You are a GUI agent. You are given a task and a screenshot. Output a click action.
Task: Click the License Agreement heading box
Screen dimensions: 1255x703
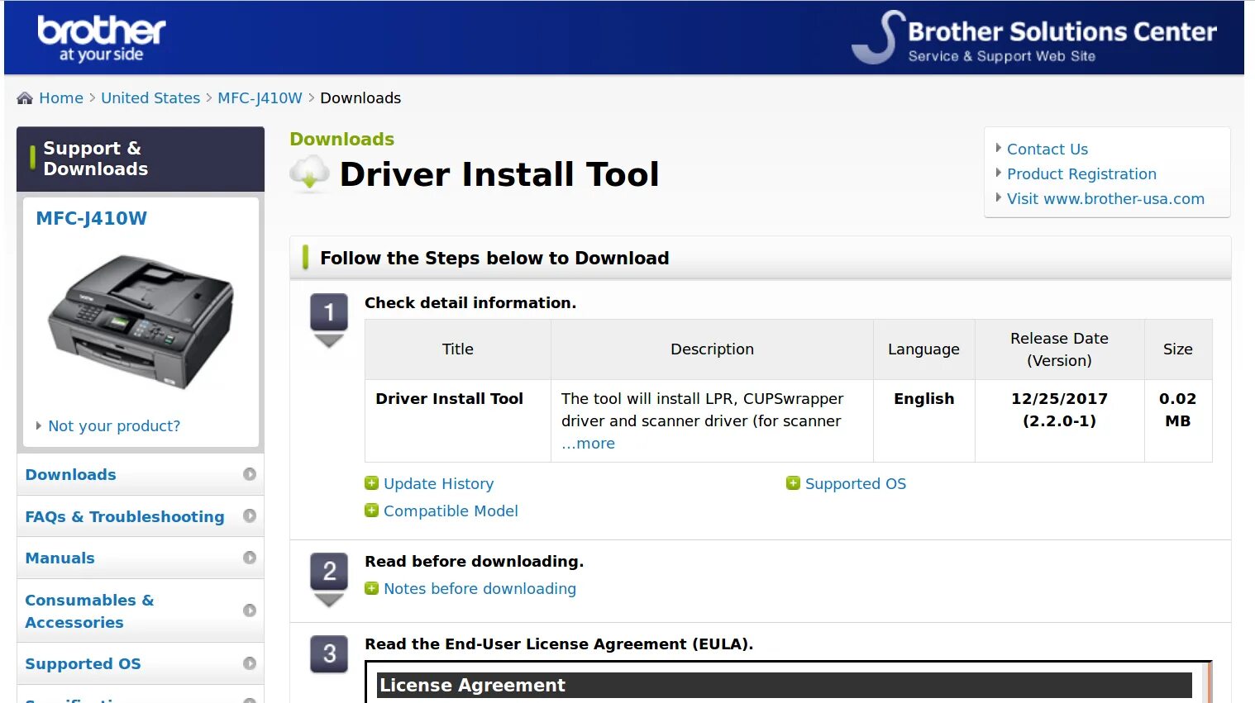click(x=784, y=686)
